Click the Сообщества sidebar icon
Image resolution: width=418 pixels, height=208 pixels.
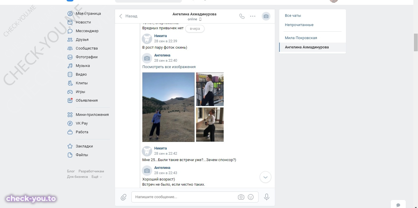pos(70,48)
